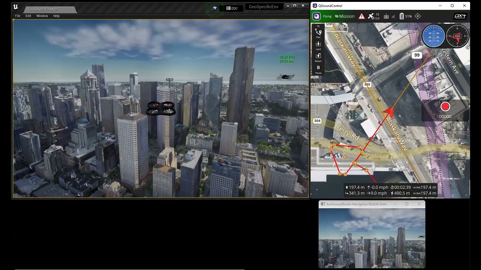The image size is (481, 270).
Task: Click the Flying status label
Action: tap(327, 16)
